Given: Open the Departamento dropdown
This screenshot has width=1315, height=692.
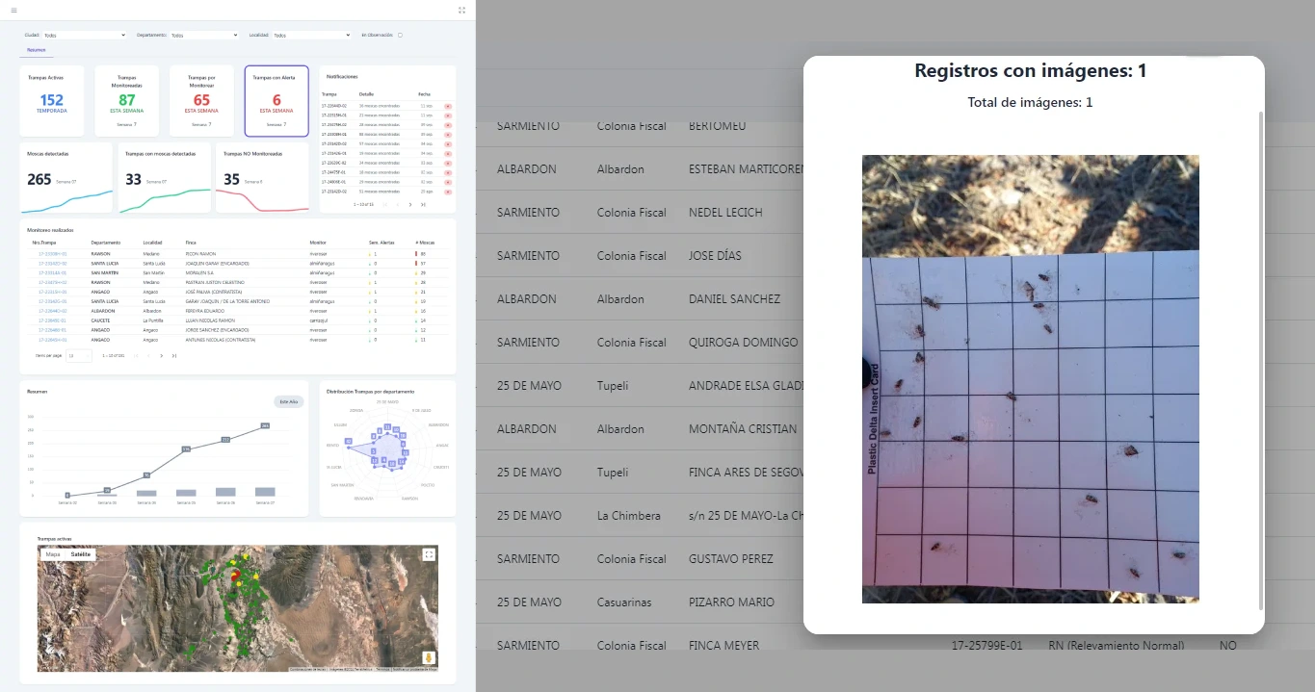Looking at the screenshot, I should [203, 36].
